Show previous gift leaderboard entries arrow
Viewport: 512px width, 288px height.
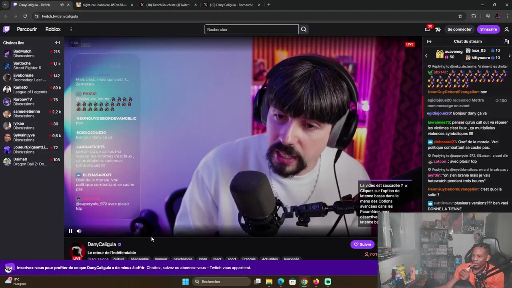(426, 56)
